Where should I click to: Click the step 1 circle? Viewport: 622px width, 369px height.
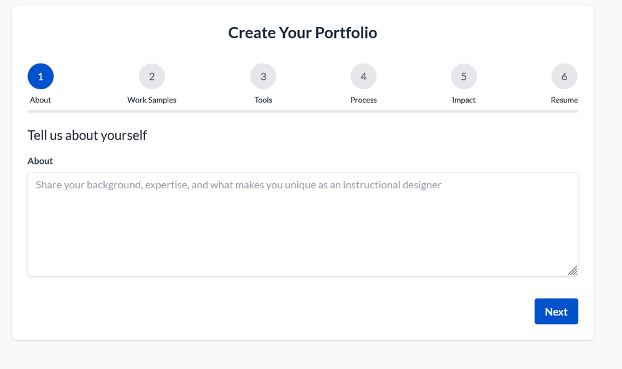coord(41,77)
